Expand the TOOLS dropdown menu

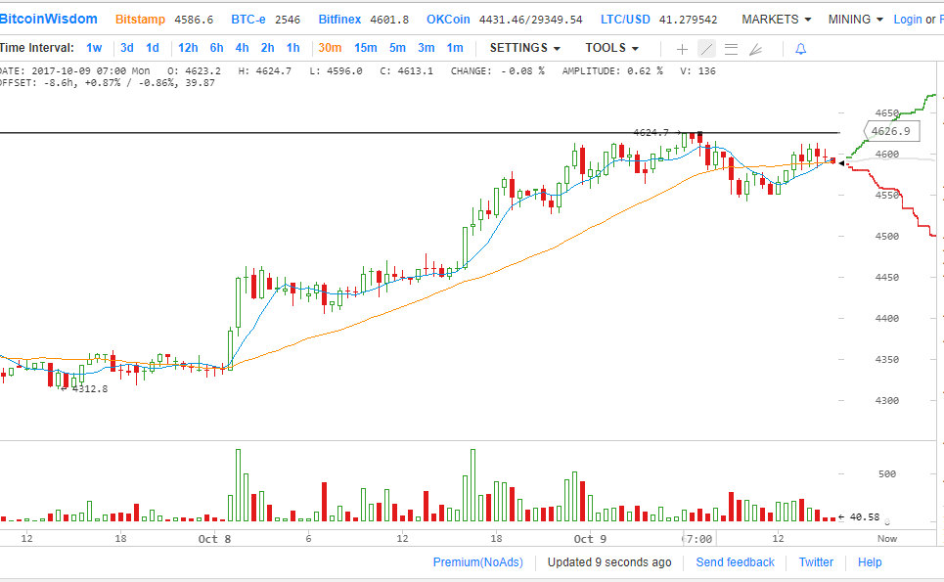[x=611, y=48]
